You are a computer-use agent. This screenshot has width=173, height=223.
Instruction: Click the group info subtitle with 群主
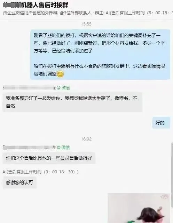pos(88,13)
